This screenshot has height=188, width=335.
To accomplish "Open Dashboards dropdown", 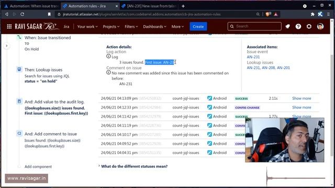I will (x=154, y=27).
